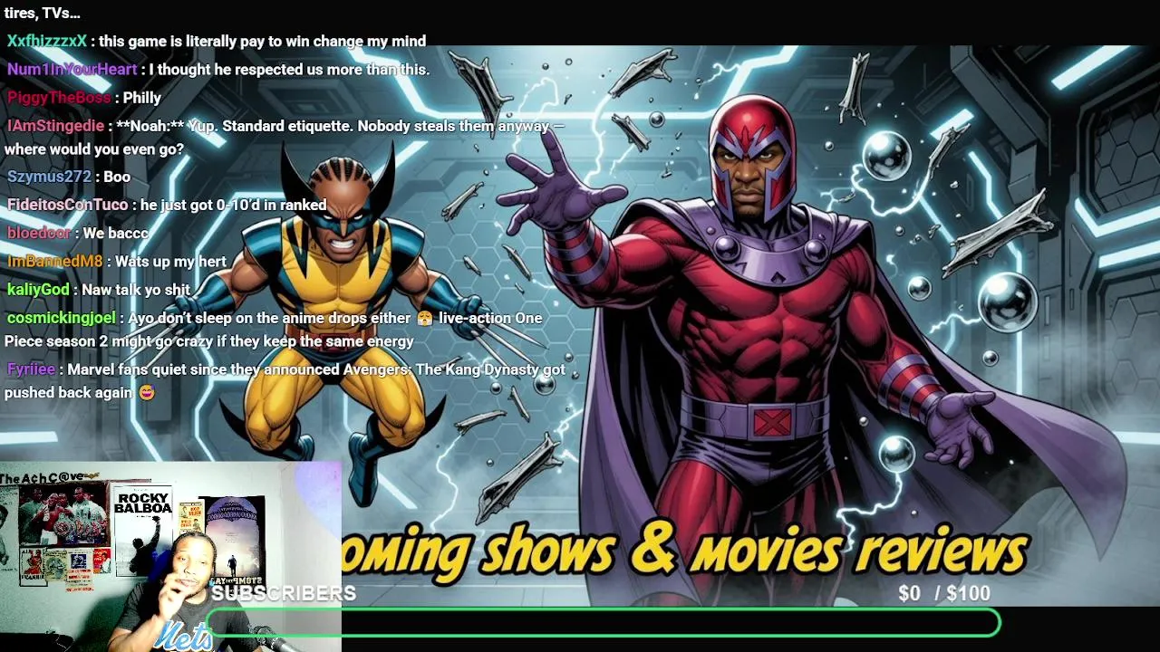The image size is (1160, 652).
Task: Click username ImBannedM8 in chat
Action: [55, 261]
